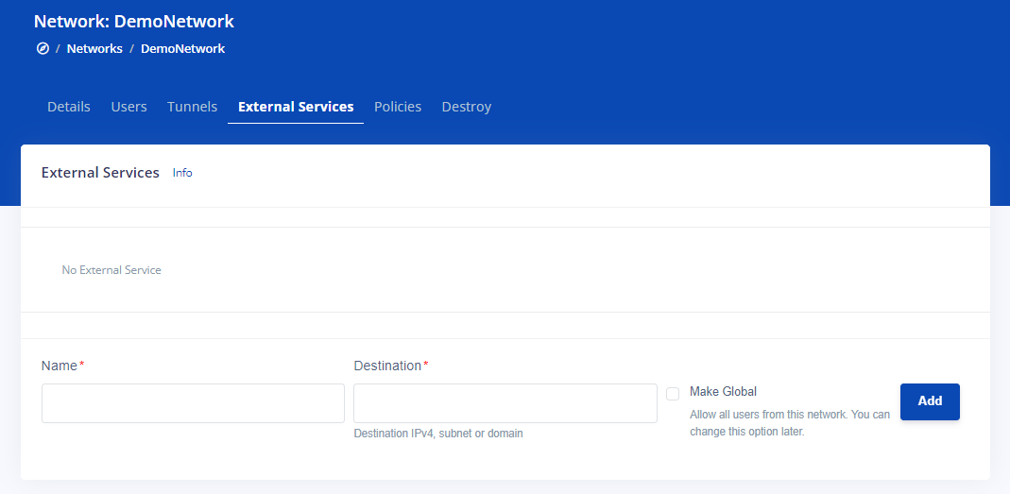Go to the Policies tab
Image resolution: width=1010 pixels, height=494 pixels.
tap(398, 107)
